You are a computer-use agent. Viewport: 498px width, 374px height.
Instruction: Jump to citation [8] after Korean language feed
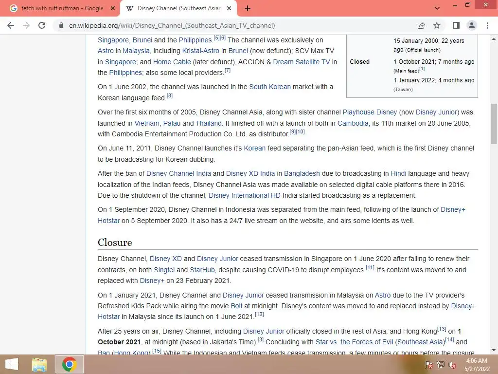pyautogui.click(x=170, y=95)
